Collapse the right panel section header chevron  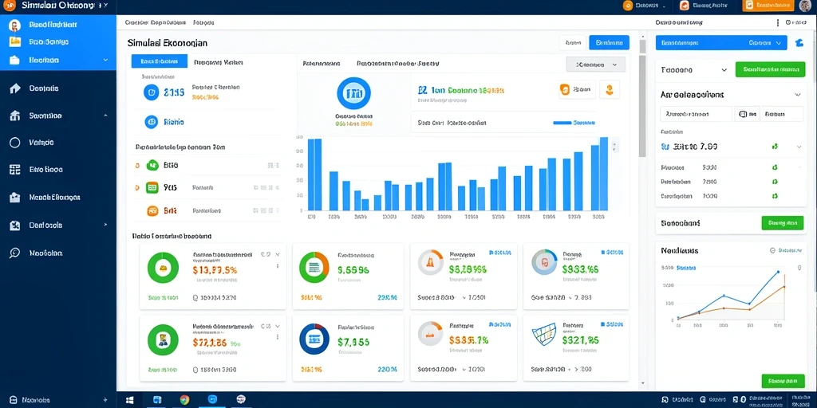pos(797,95)
